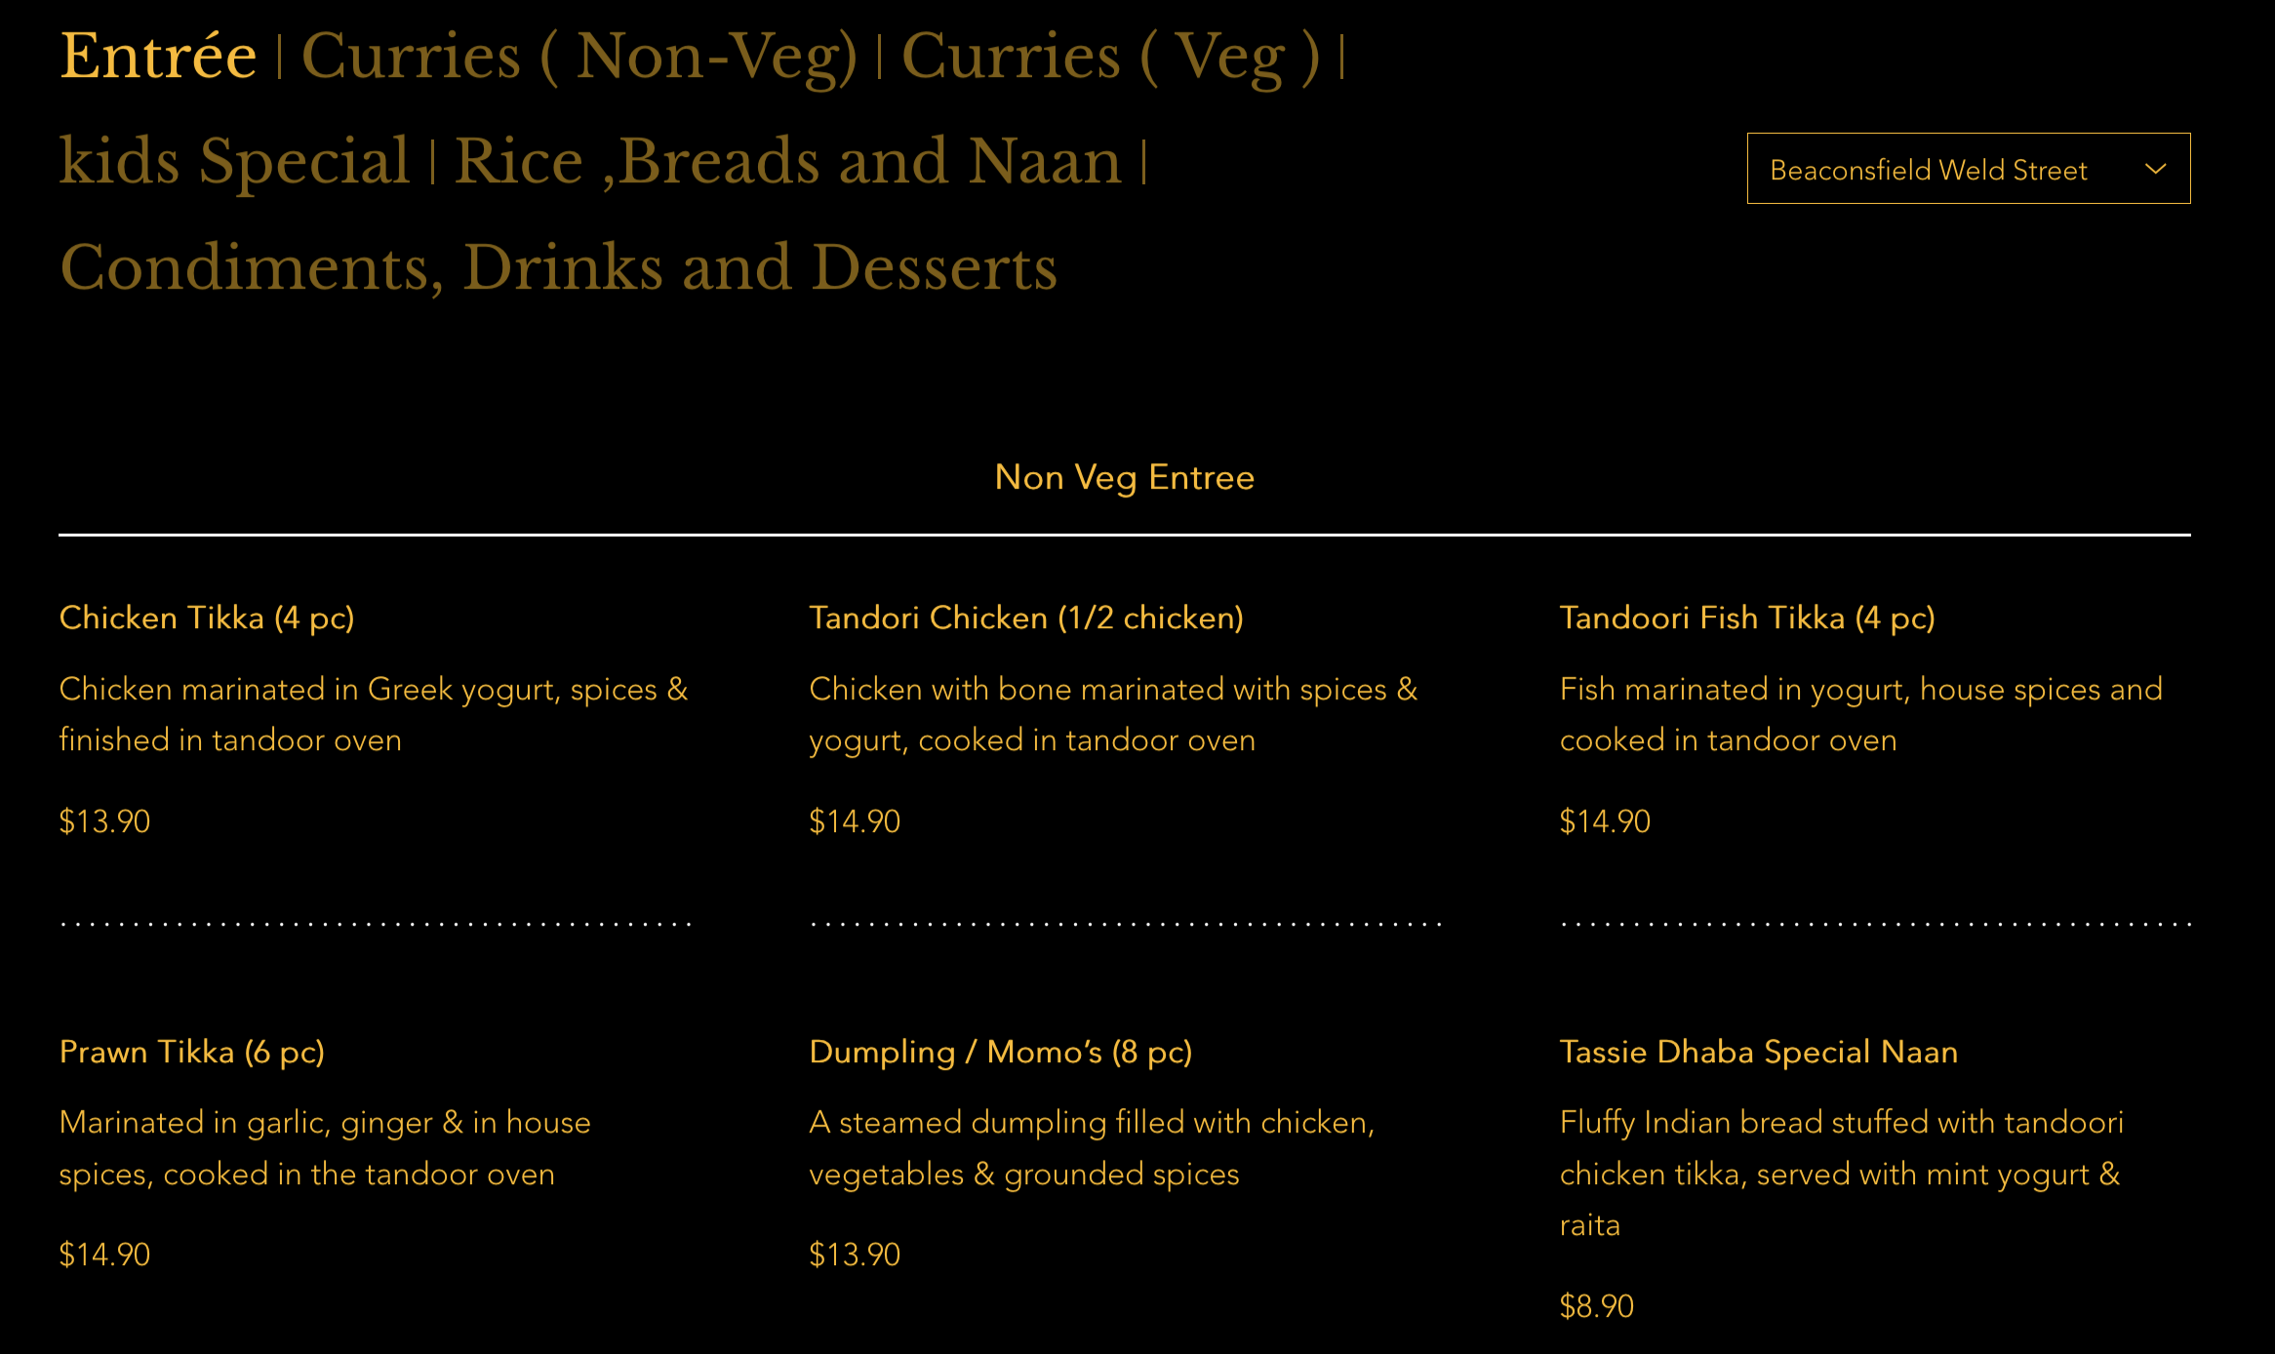
Task: Choose the Tassie Dhaba Special Naan
Action: [x=1759, y=1052]
